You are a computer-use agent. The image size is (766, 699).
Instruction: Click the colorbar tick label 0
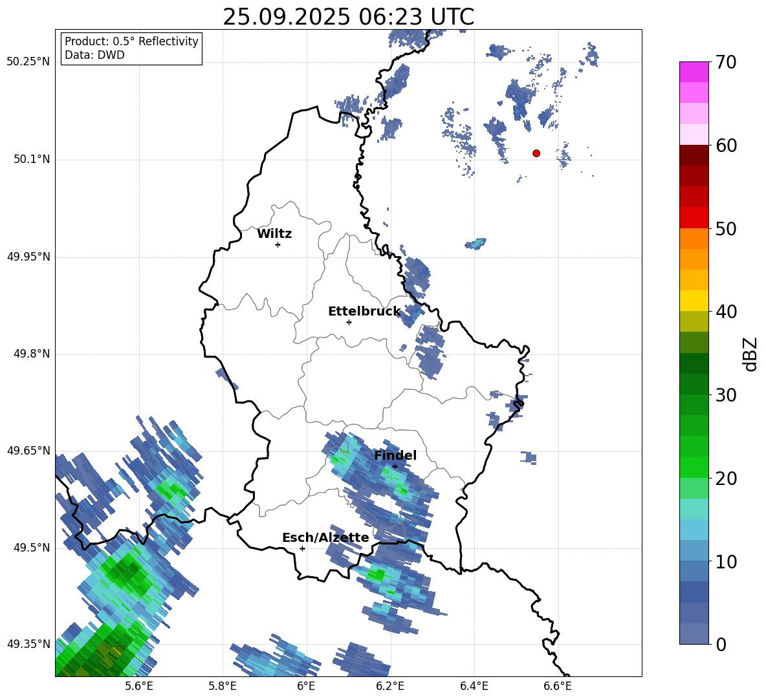tap(721, 644)
